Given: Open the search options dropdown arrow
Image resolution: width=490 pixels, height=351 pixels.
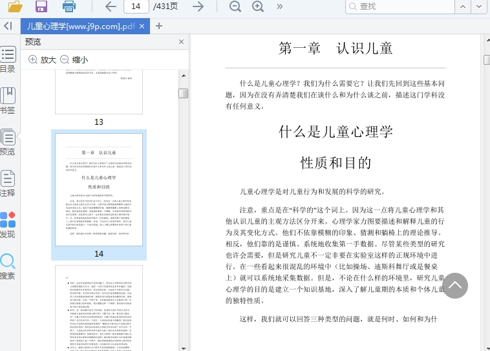Looking at the screenshot, I should tap(479, 6).
